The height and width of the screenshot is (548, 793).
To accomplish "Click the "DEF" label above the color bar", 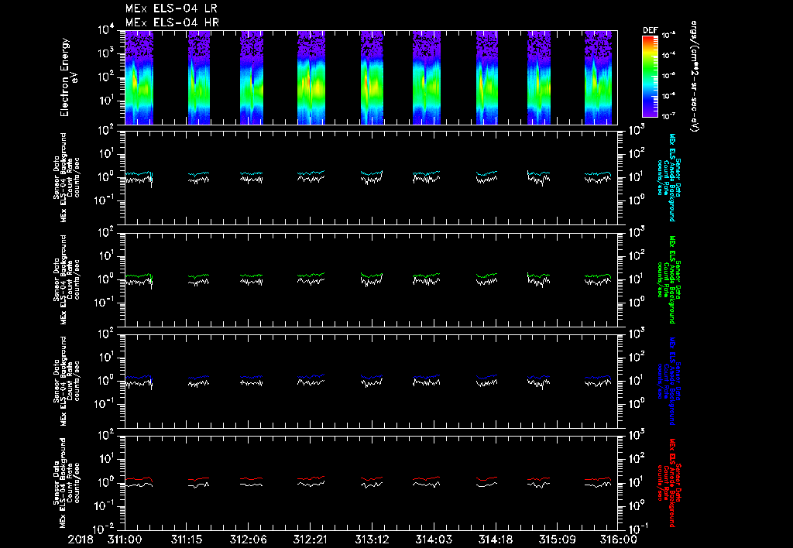I will [650, 30].
